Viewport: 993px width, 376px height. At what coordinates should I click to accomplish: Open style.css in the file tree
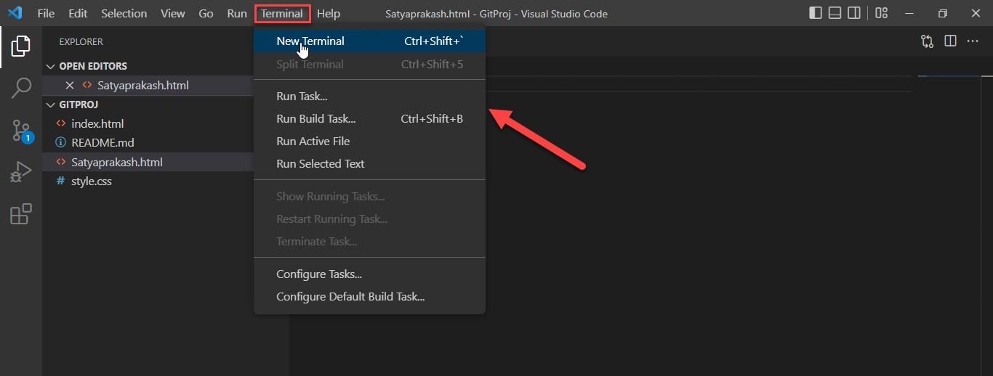pos(91,181)
